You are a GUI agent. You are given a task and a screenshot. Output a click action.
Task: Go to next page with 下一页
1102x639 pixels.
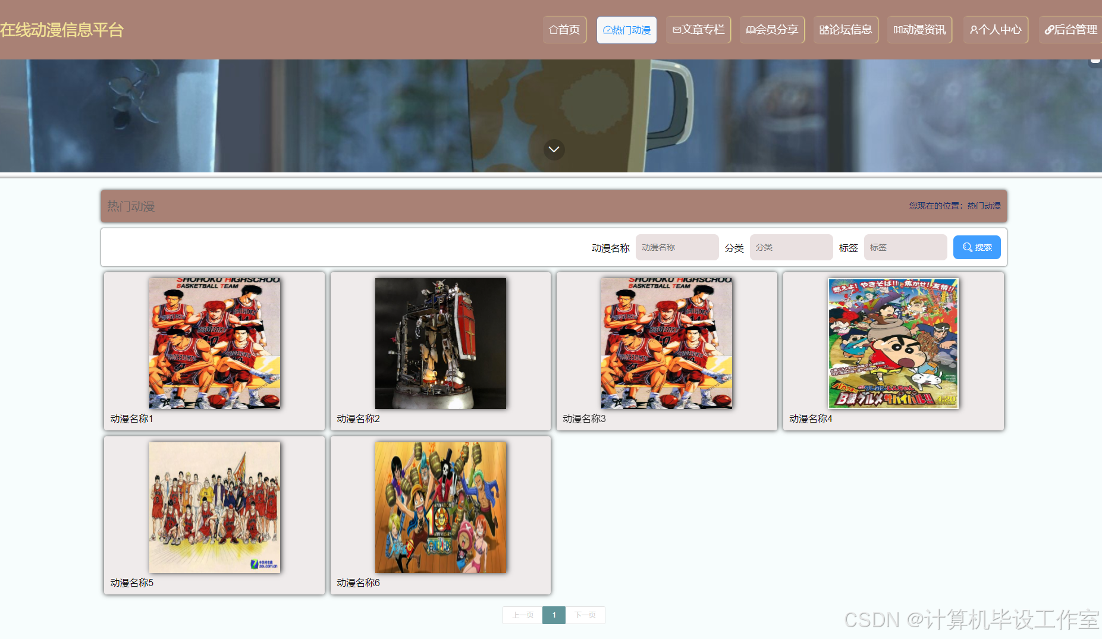click(x=585, y=615)
